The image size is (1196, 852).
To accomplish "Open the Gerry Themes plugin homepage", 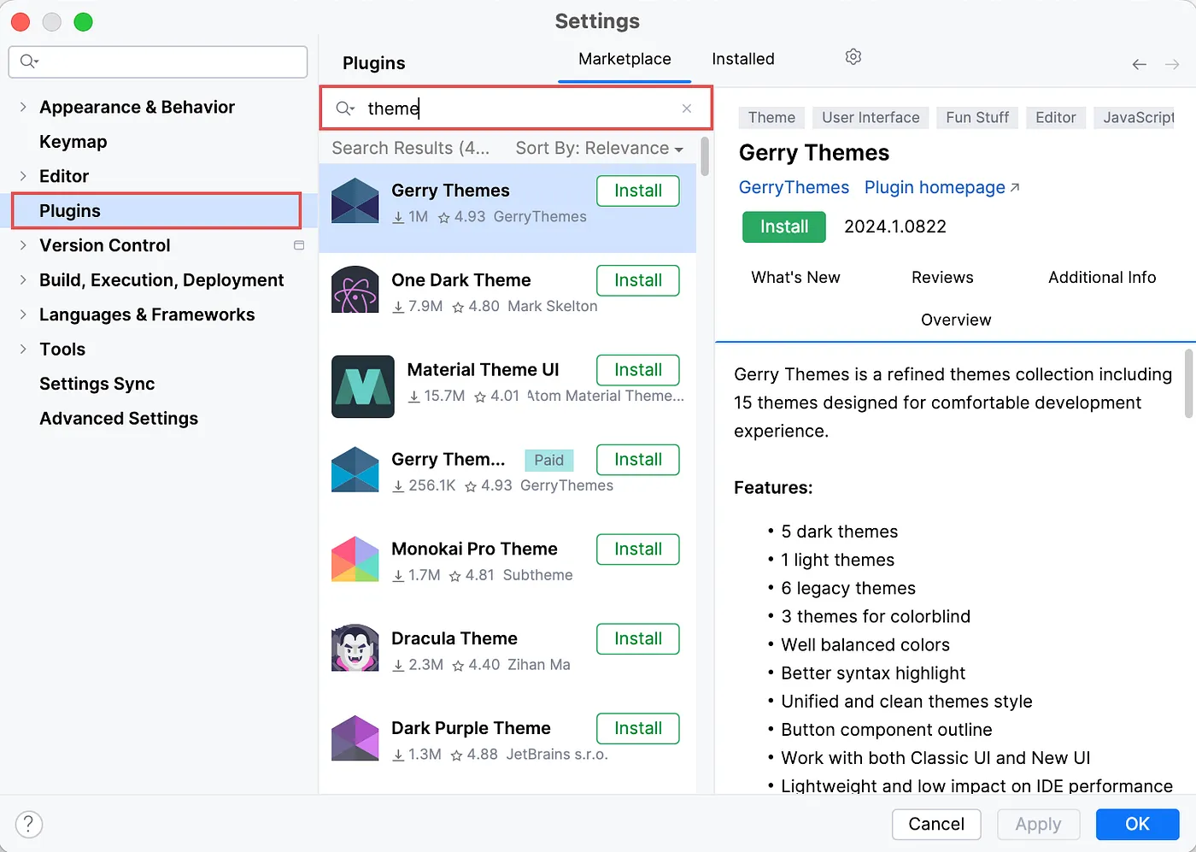I will [934, 187].
